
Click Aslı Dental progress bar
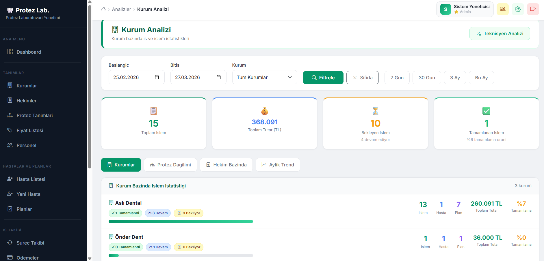[181, 221]
